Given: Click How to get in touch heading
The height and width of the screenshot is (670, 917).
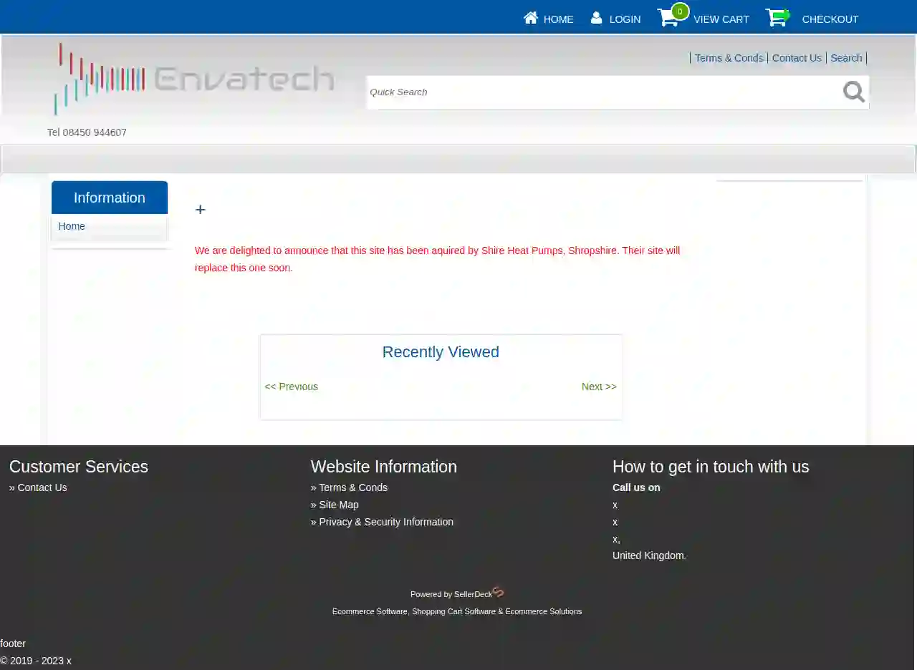Looking at the screenshot, I should click(711, 467).
